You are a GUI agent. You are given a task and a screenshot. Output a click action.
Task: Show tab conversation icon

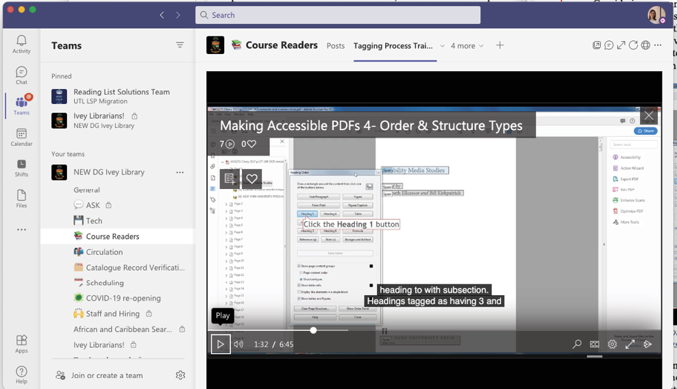click(608, 45)
